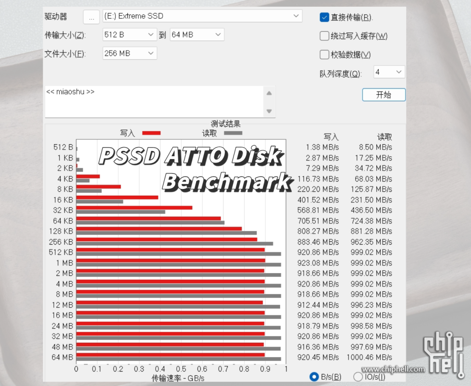Open the (E:) Extreme SSD drive dropdown
Viewport: 471px width, 386px height.
(202, 16)
